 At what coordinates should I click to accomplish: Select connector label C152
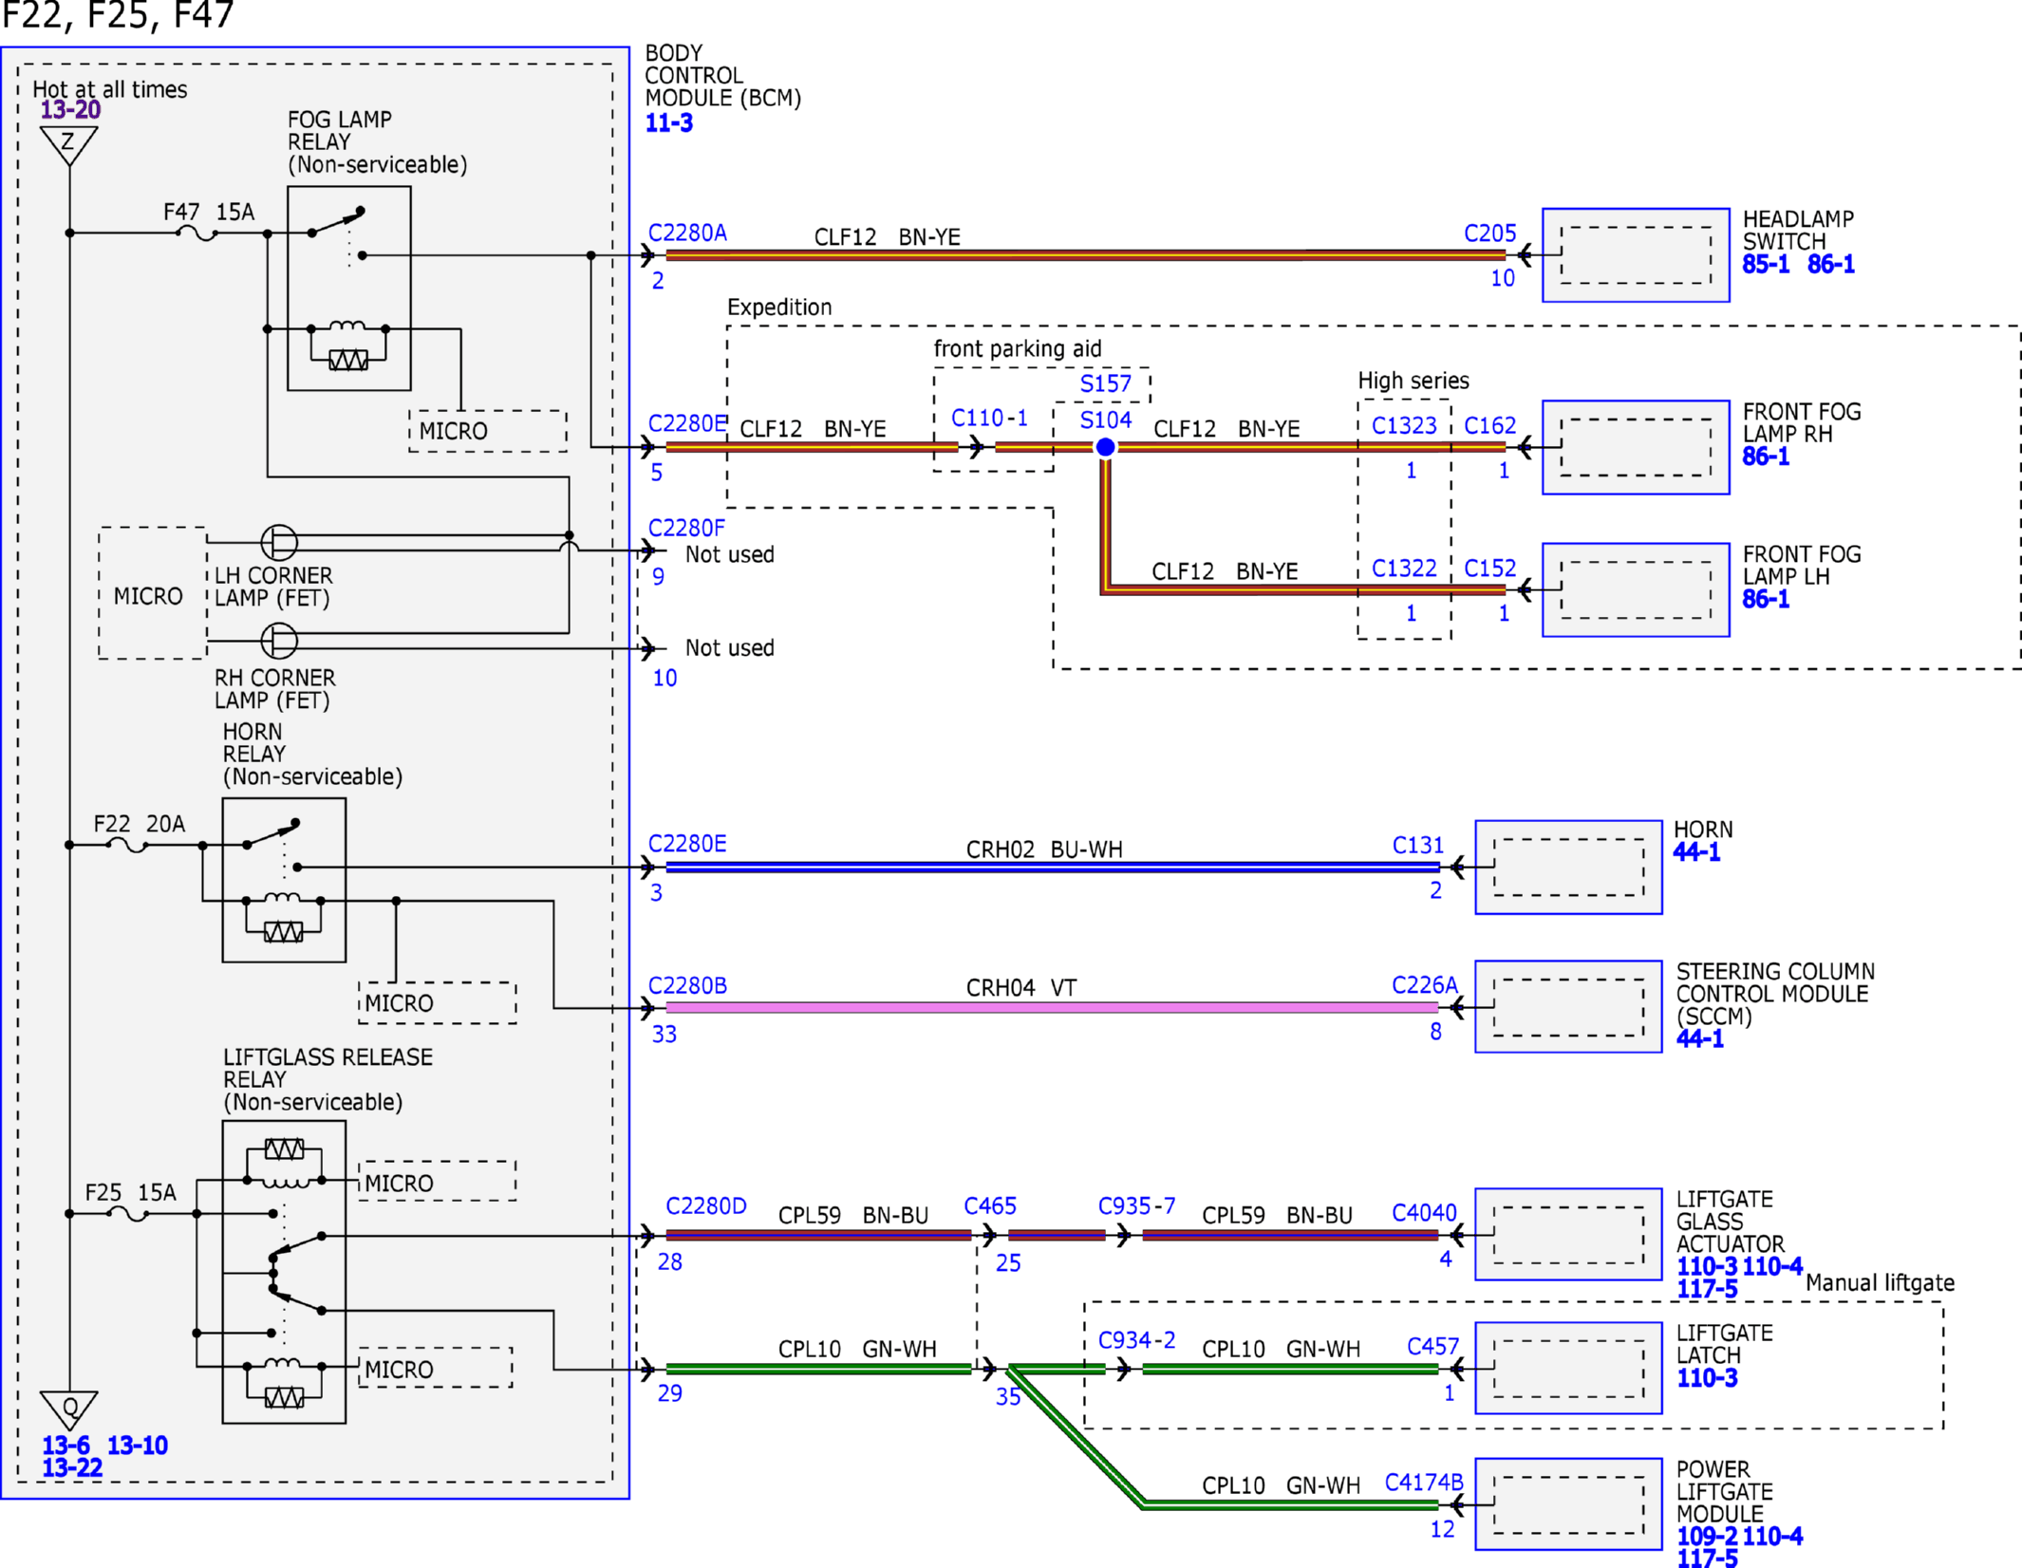[1490, 568]
